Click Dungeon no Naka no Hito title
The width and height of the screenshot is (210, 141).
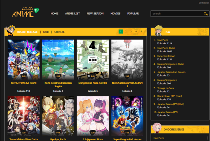(x=93, y=83)
